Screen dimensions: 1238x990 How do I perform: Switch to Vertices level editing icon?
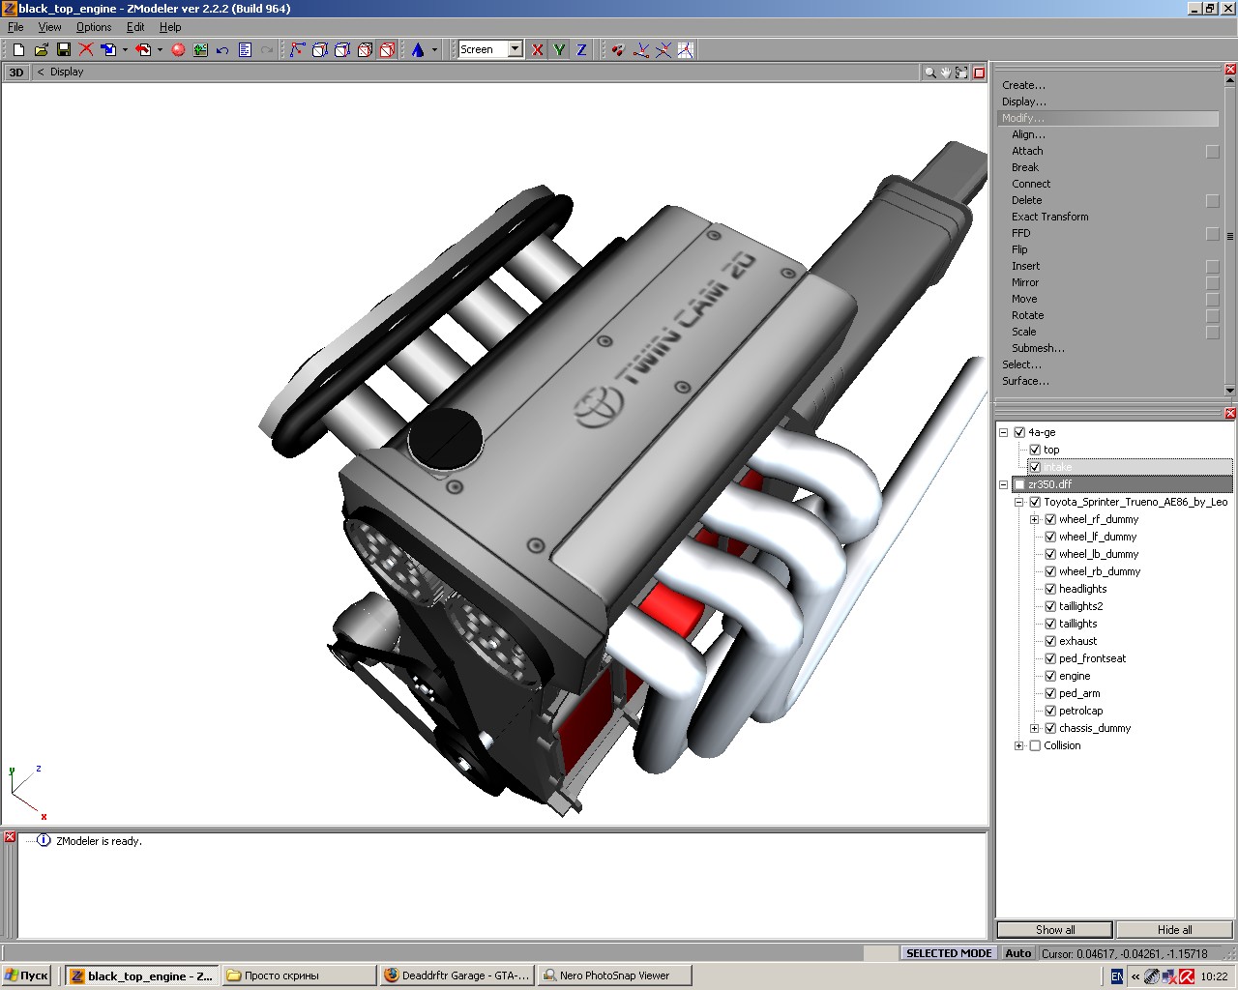click(x=297, y=49)
